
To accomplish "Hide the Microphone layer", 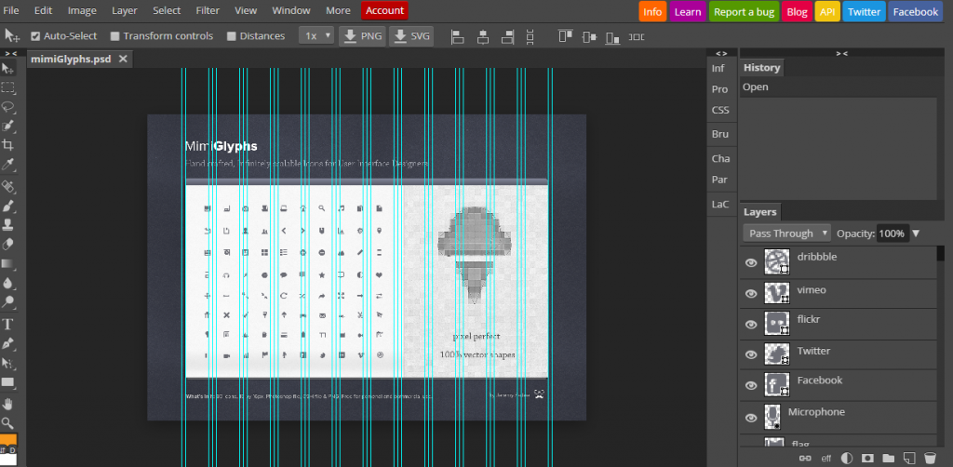I will [x=751, y=417].
